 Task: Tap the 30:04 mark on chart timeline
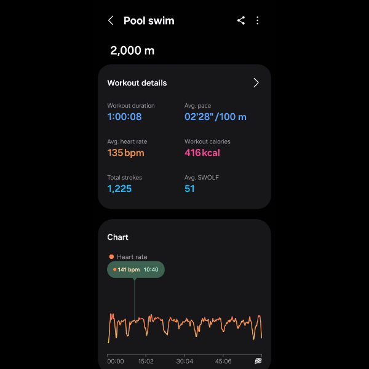[x=184, y=361]
